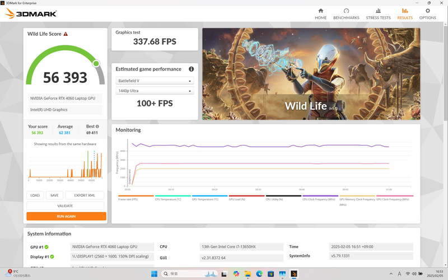Viewport: 448px width, 280px height.
Task: Click the GUI version v2.31.8372 64
Action: pos(241,258)
